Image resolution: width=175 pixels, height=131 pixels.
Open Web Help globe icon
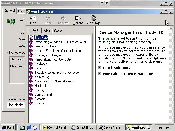(x=93, y=18)
